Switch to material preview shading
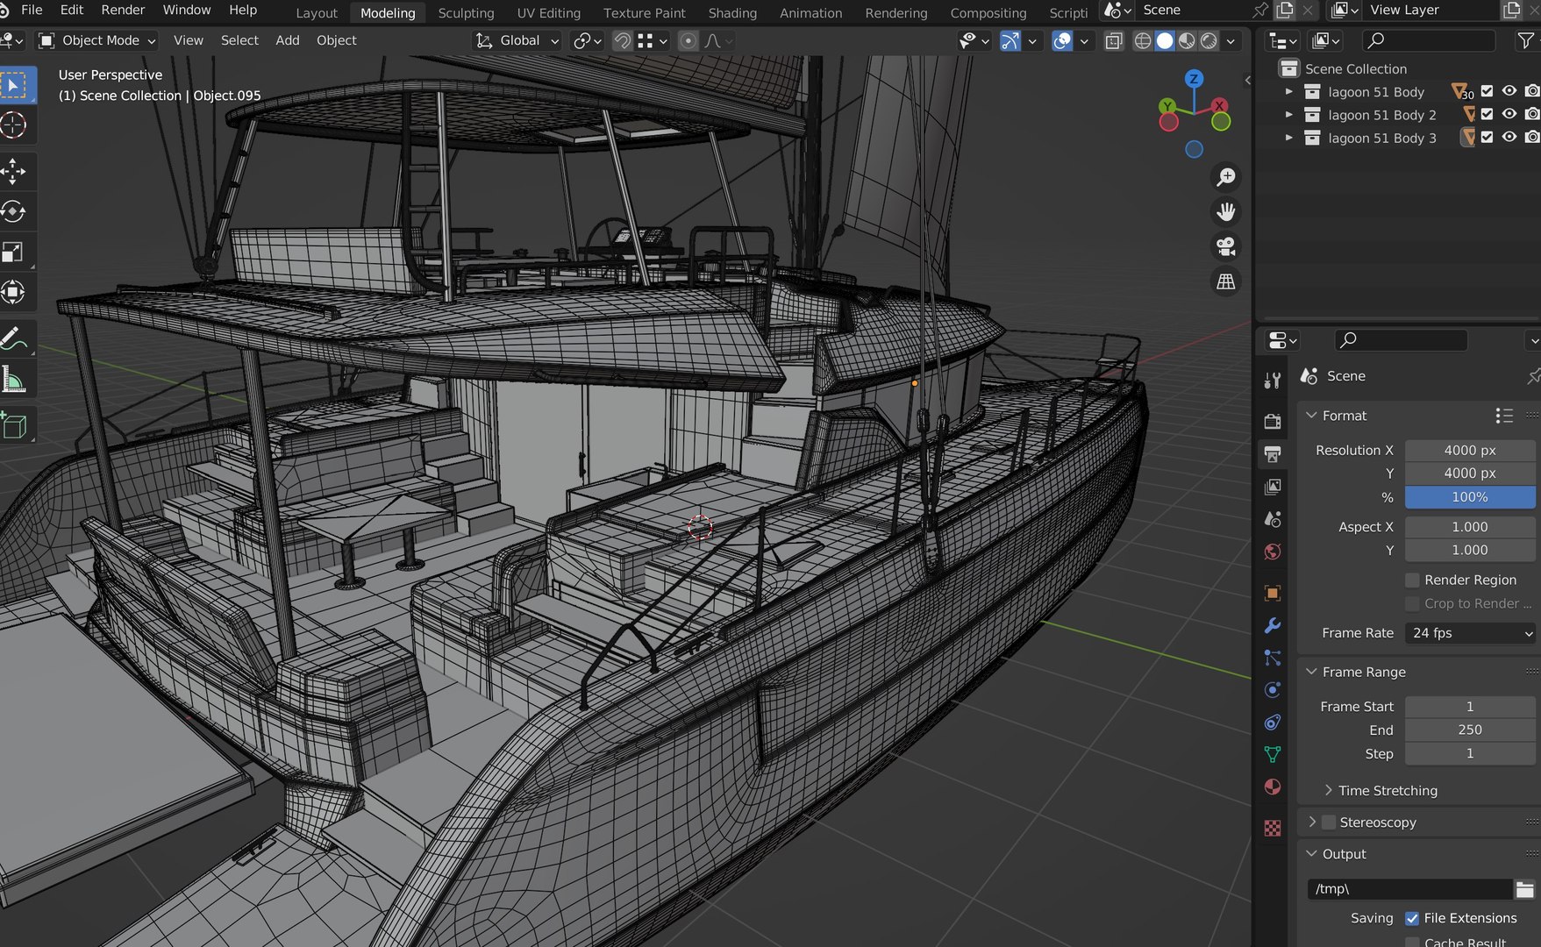This screenshot has height=947, width=1541. (x=1187, y=40)
